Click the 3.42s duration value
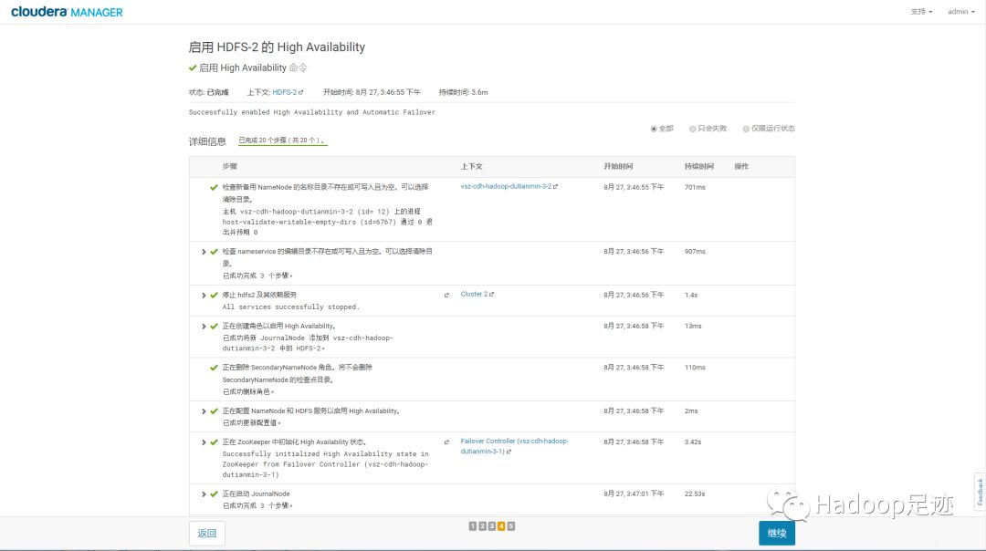The width and height of the screenshot is (986, 551). [693, 442]
